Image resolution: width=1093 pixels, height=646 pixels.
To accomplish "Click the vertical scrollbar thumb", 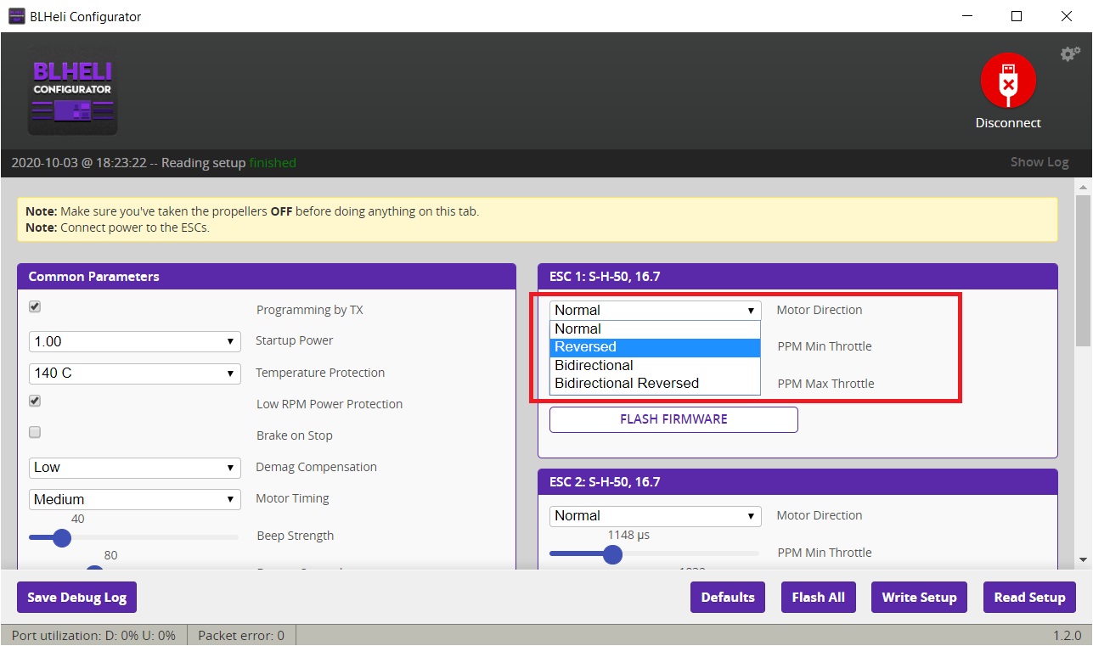I will 1083,270.
